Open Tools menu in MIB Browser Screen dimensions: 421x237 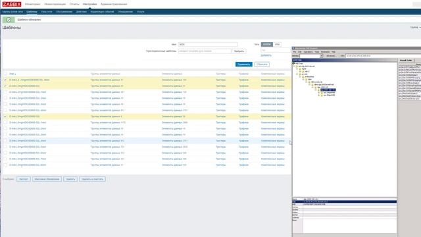pos(317,51)
